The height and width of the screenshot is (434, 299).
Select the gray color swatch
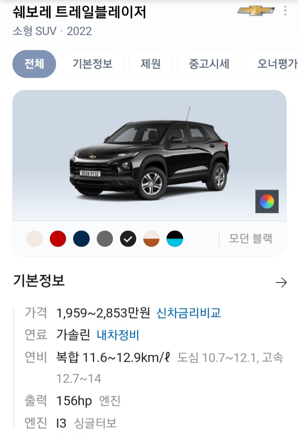[x=105, y=239]
